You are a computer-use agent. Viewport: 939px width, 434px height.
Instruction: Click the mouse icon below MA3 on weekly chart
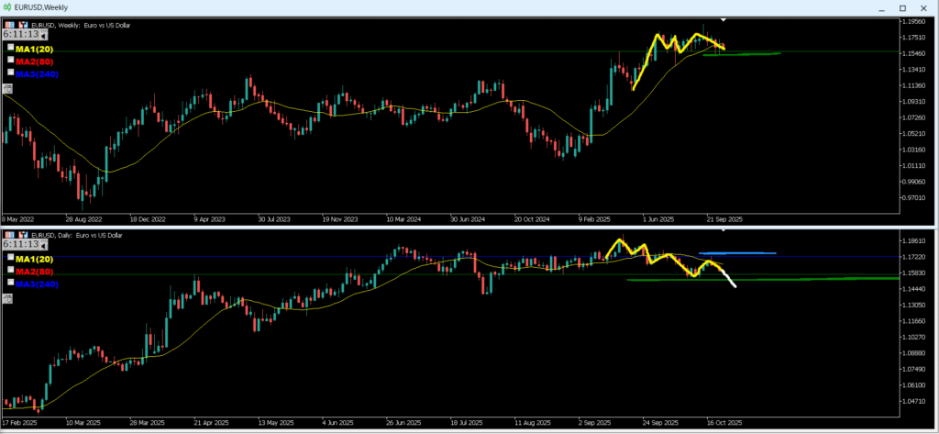pyautogui.click(x=7, y=88)
